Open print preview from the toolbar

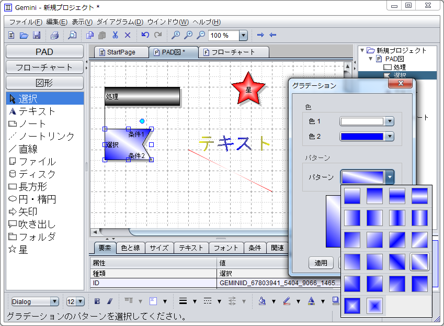[72, 35]
